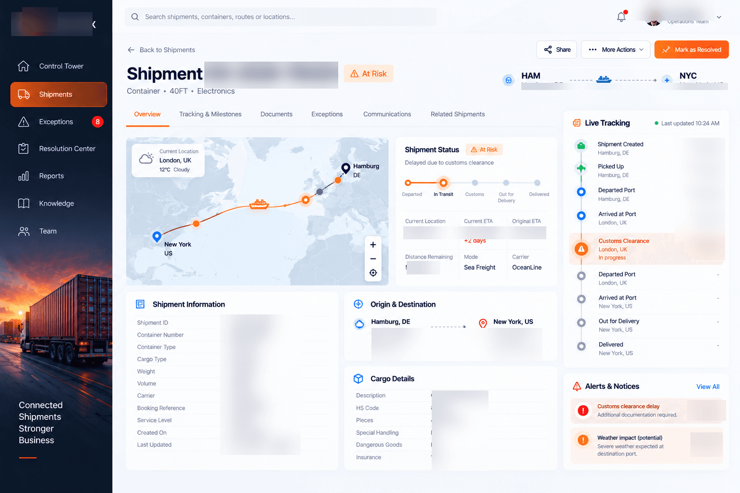This screenshot has height=493, width=740.
Task: Open the Customs clearance delay alert
Action: [x=647, y=411]
